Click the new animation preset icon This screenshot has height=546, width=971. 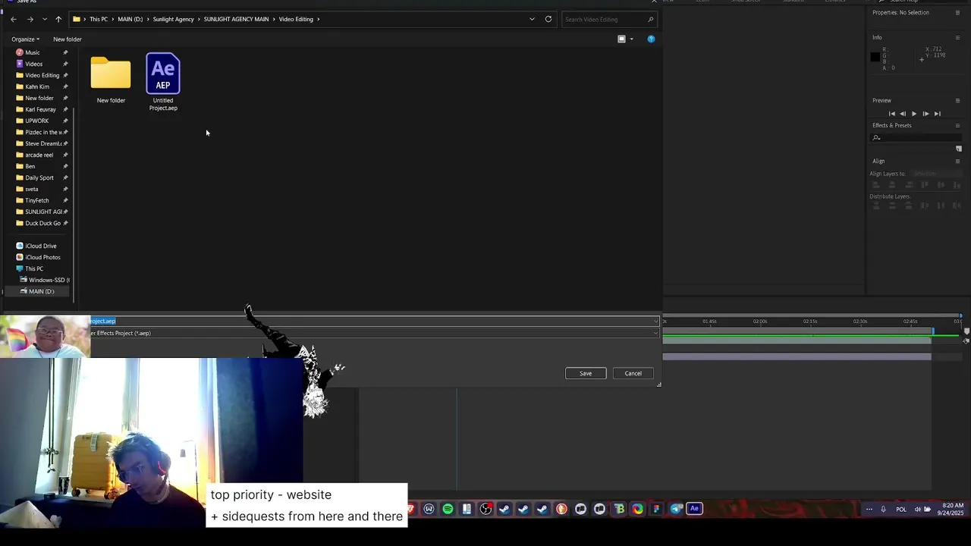coord(959,149)
